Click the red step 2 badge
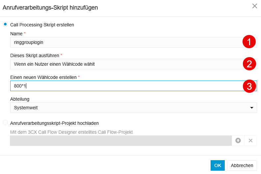This screenshot has width=261, height=174. [x=249, y=64]
